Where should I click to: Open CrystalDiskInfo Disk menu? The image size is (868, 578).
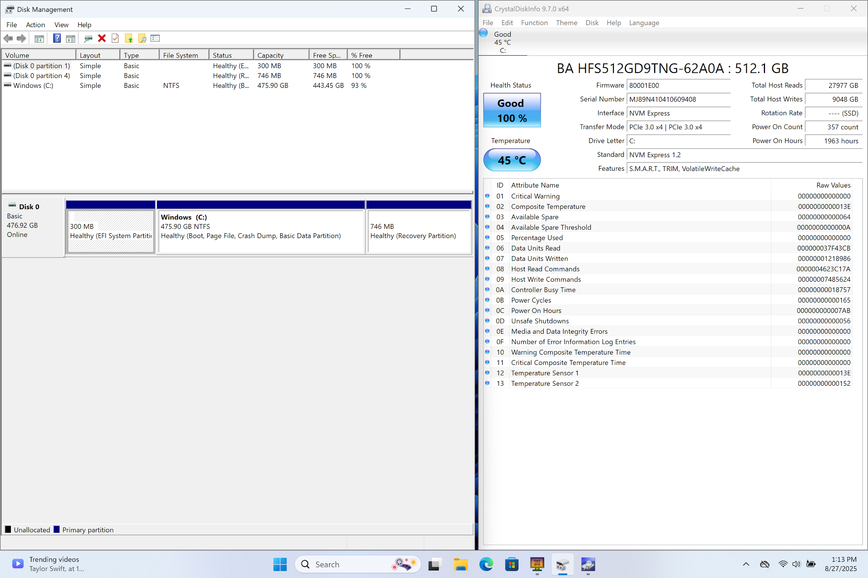(x=592, y=22)
